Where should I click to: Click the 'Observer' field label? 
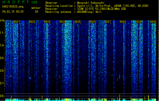51,3
